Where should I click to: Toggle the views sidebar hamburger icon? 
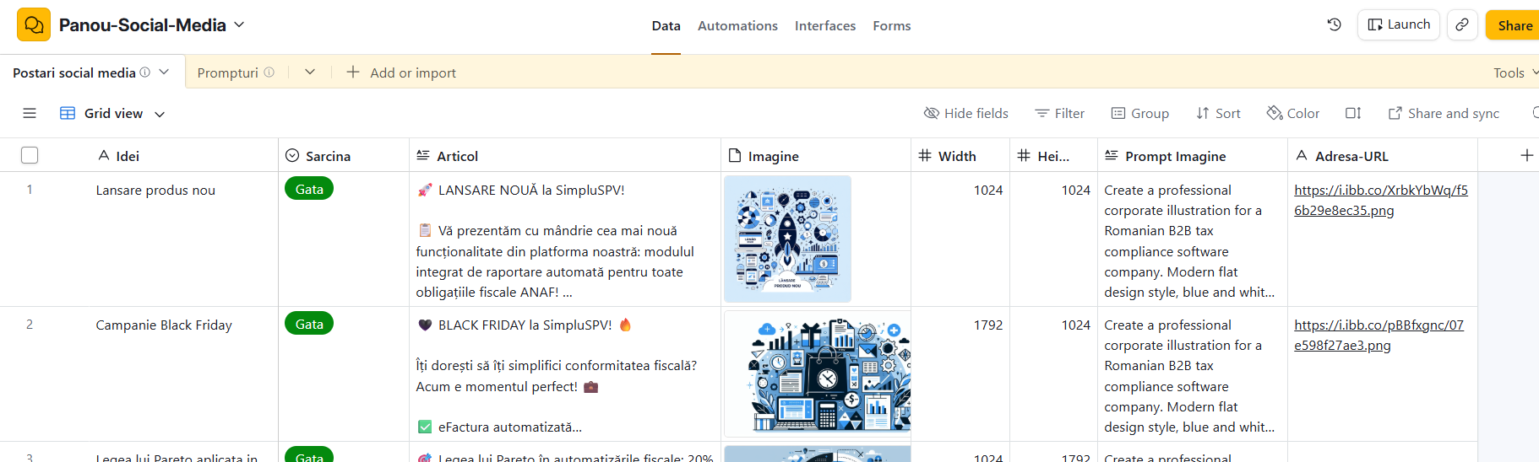coord(30,113)
